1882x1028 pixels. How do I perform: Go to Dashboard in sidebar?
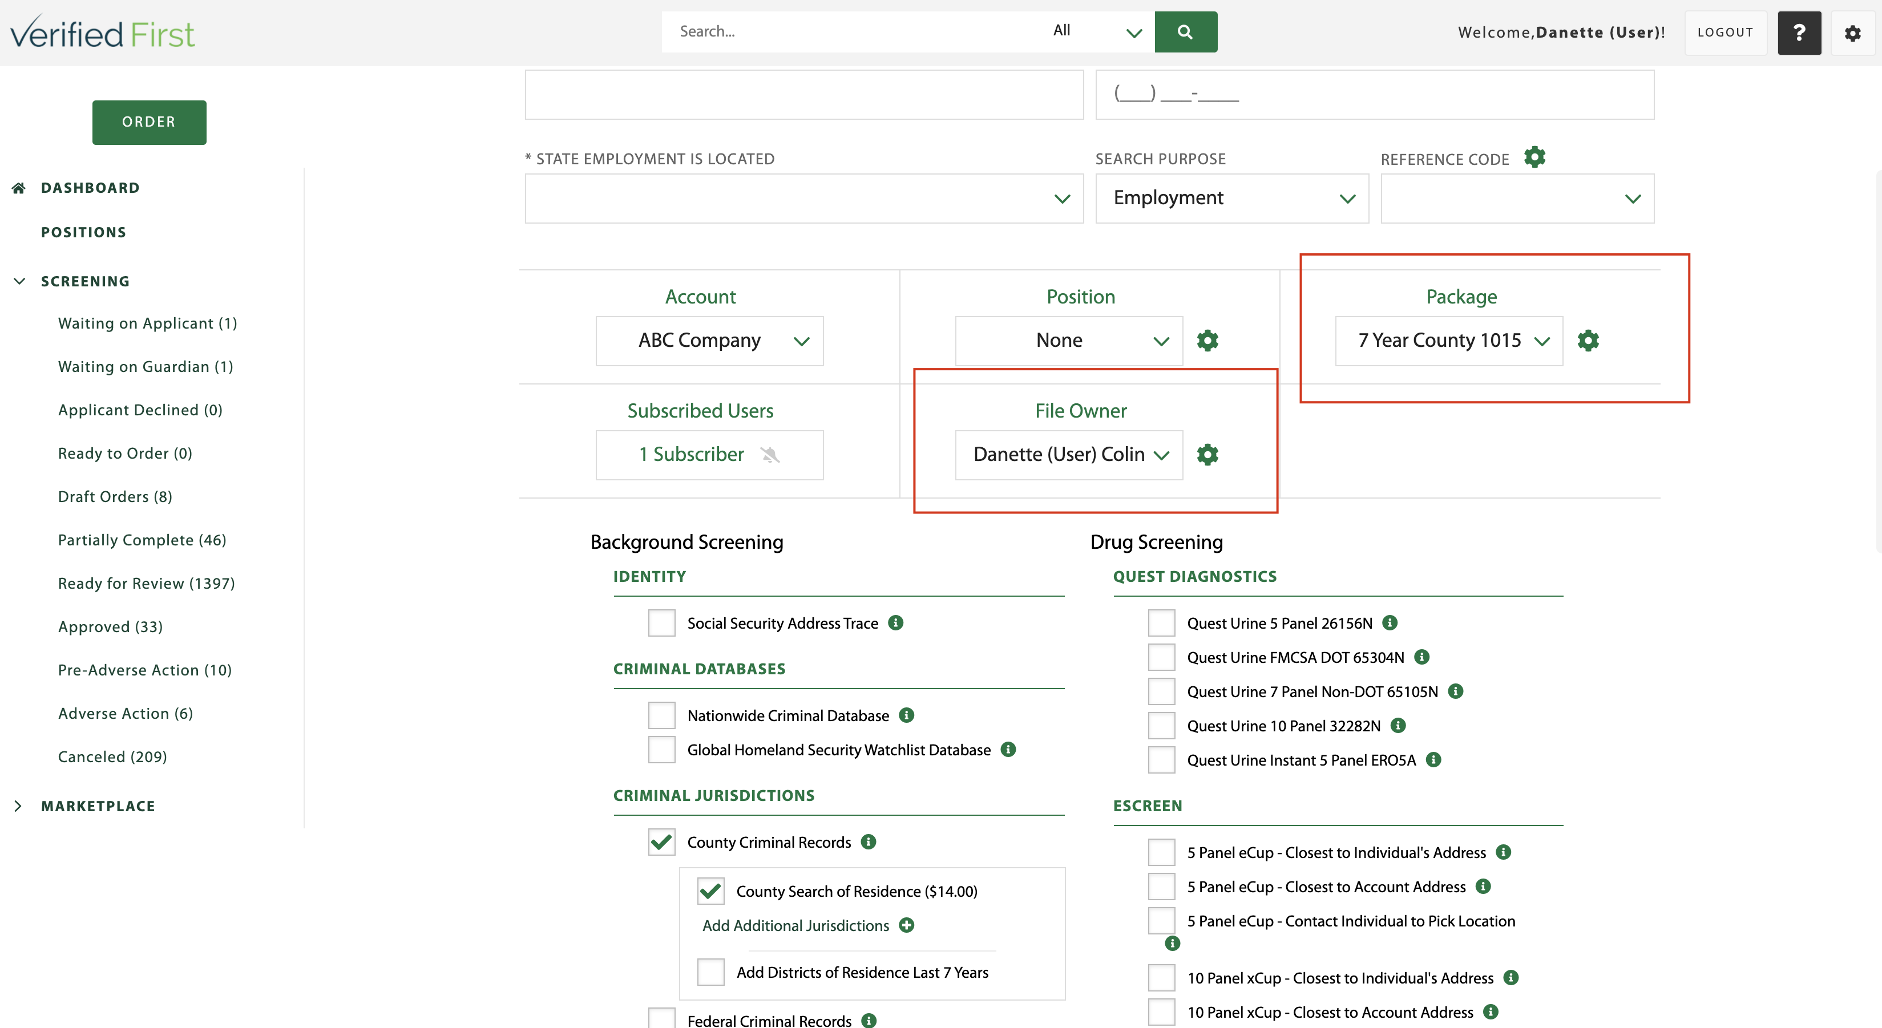90,188
